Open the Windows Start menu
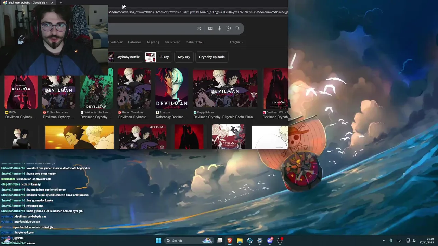 pos(158,241)
